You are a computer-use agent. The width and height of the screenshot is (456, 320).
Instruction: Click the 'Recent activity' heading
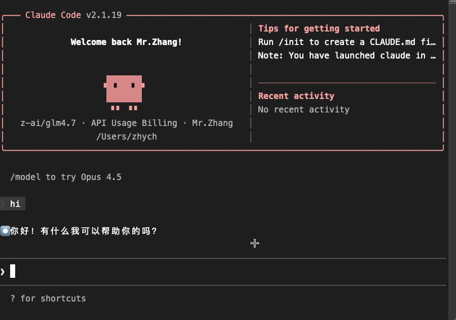[296, 96]
